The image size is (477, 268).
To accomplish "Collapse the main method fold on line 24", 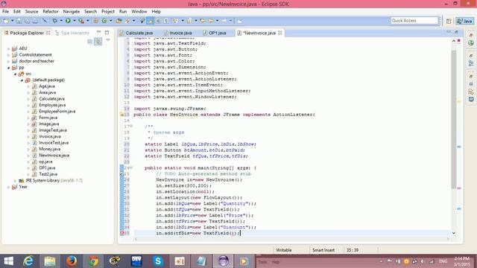I will click(x=131, y=168).
